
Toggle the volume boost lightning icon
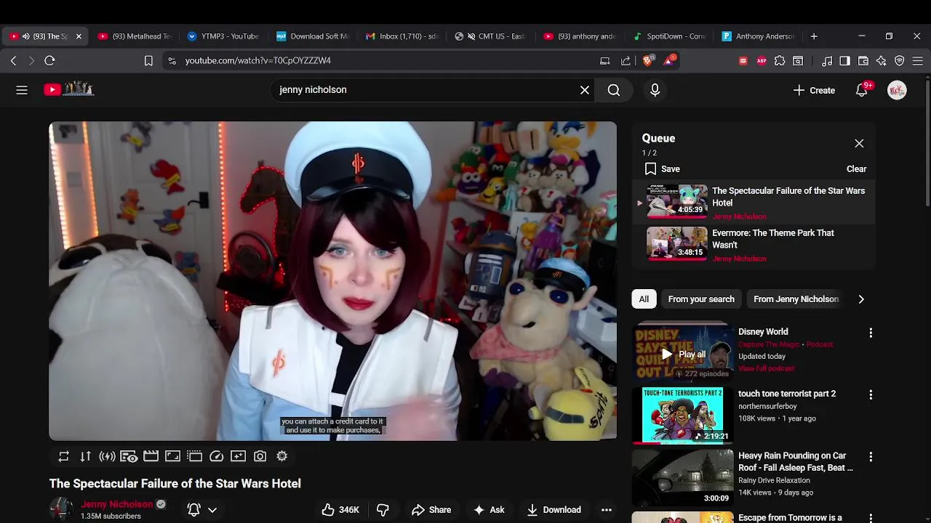pyautogui.click(x=108, y=456)
